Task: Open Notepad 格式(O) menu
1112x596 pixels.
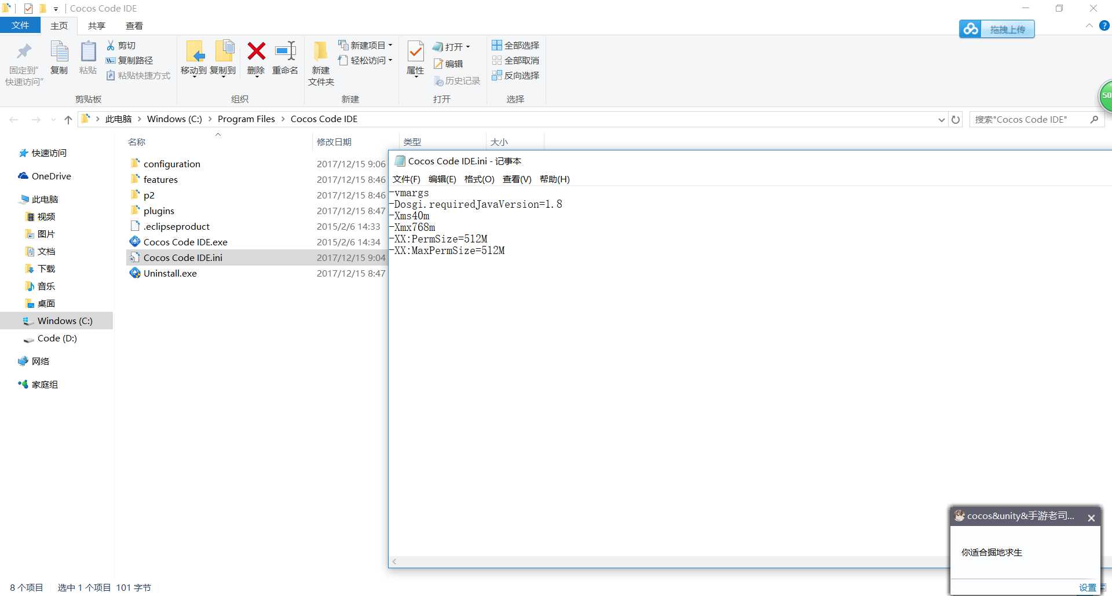Action: click(480, 179)
